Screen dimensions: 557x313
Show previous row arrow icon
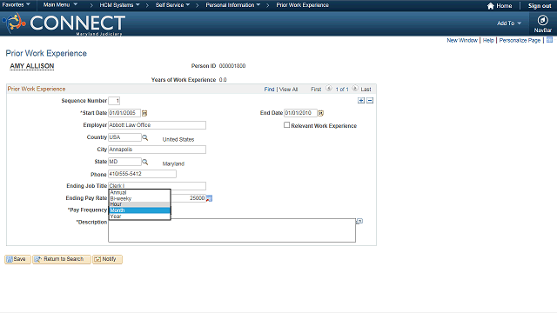coord(329,89)
